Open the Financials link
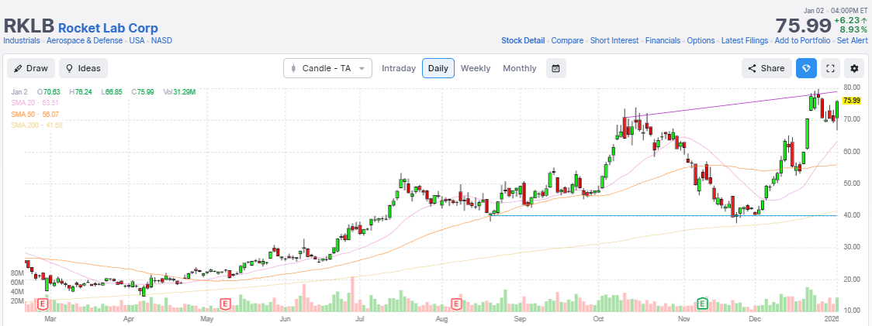Screen dimensions: 872x326 point(663,40)
